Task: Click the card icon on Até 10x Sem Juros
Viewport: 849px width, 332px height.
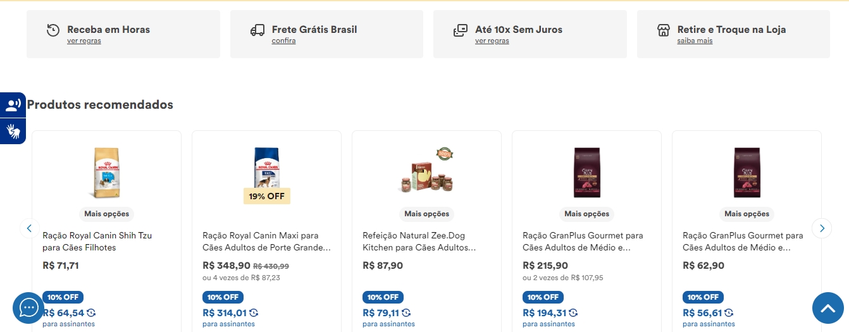Action: (x=461, y=30)
